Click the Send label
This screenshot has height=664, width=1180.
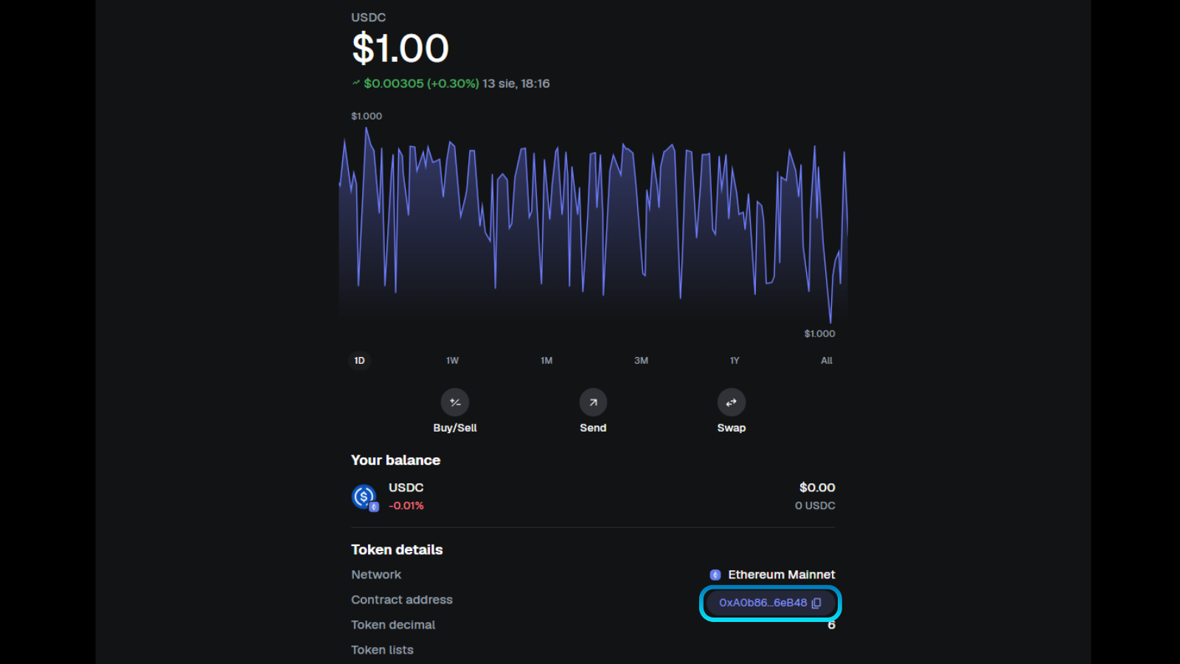[593, 428]
